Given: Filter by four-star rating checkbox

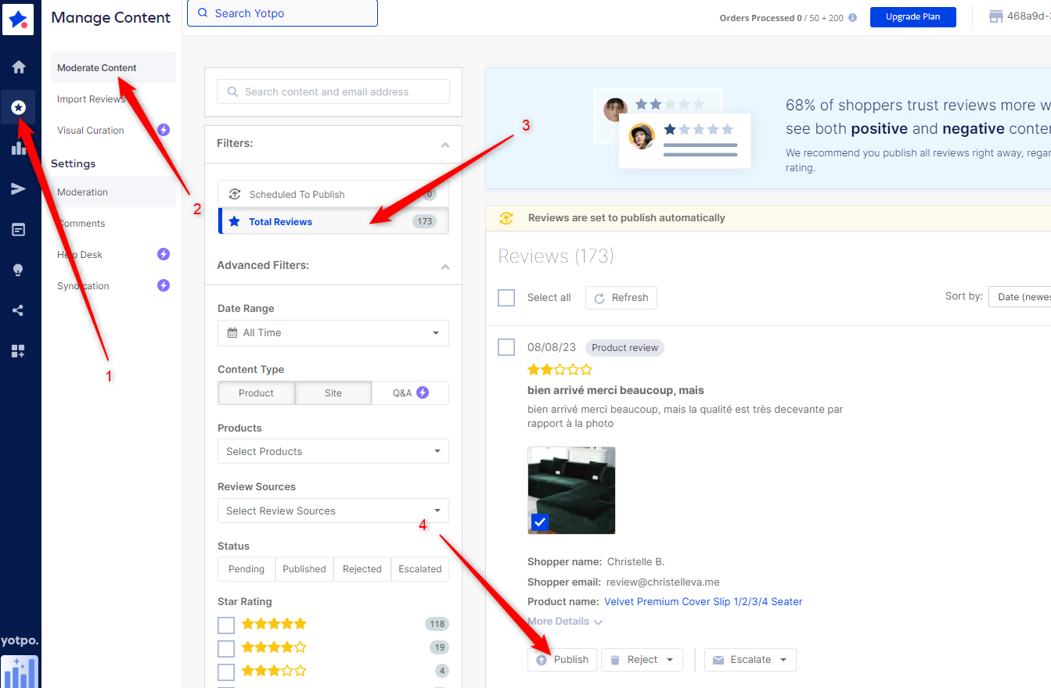Looking at the screenshot, I should [x=226, y=648].
